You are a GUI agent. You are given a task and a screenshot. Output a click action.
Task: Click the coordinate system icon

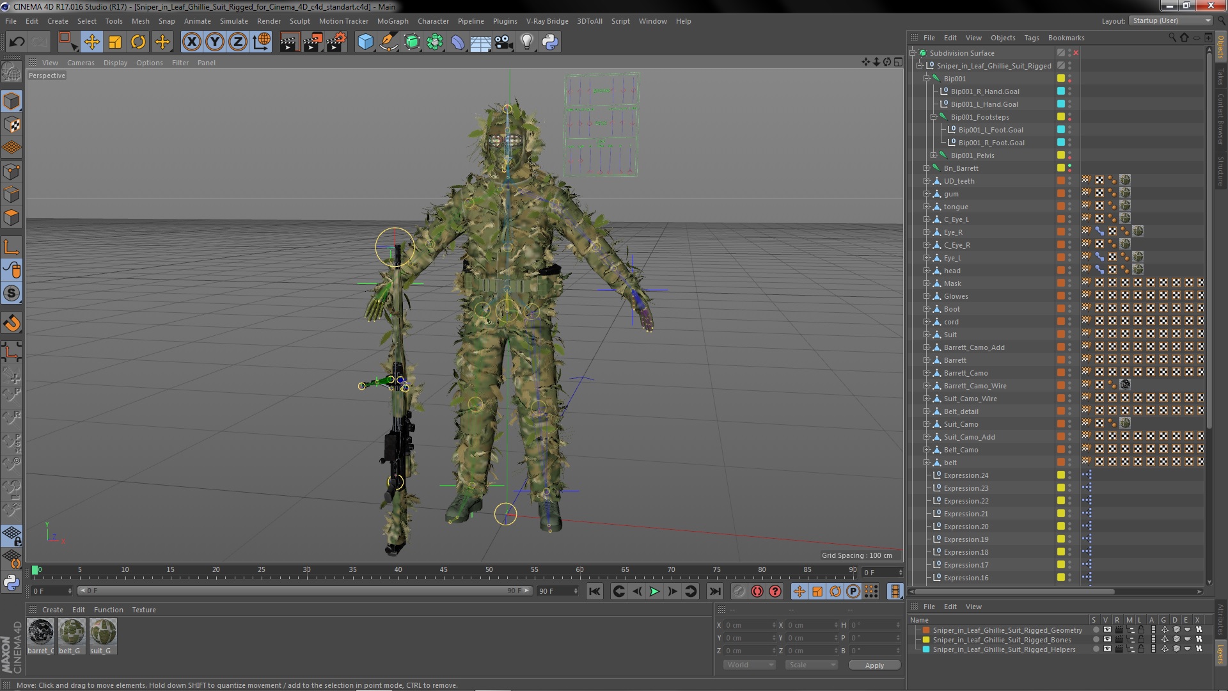[262, 42]
